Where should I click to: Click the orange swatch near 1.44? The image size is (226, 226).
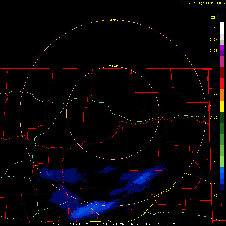tap(222, 95)
